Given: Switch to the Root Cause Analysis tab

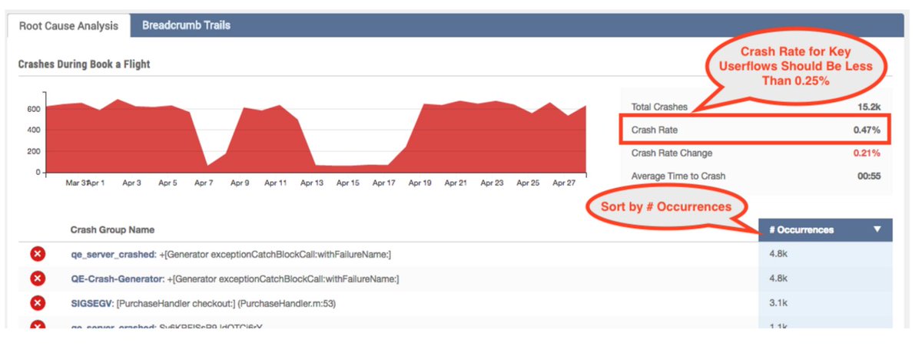Looking at the screenshot, I should pyautogui.click(x=69, y=25).
